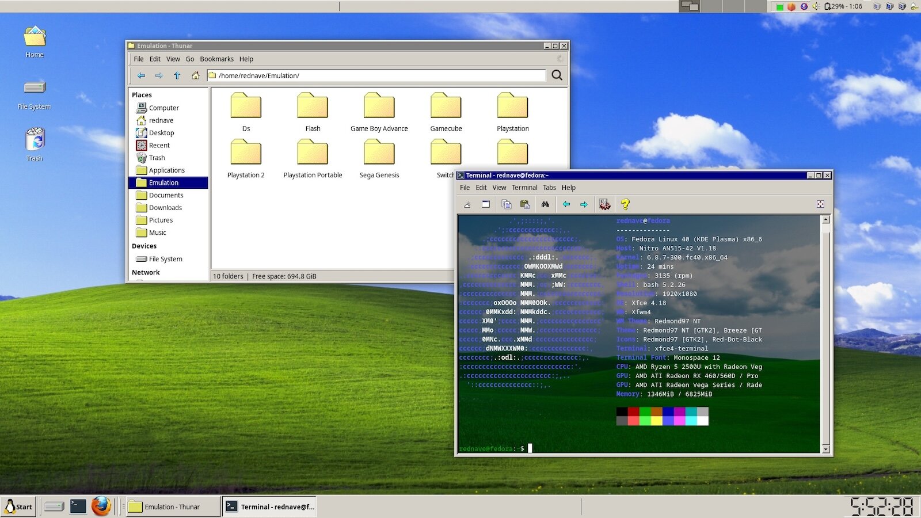The image size is (921, 518).
Task: Go forward in Thunar navigation toolbar
Action: 159,75
